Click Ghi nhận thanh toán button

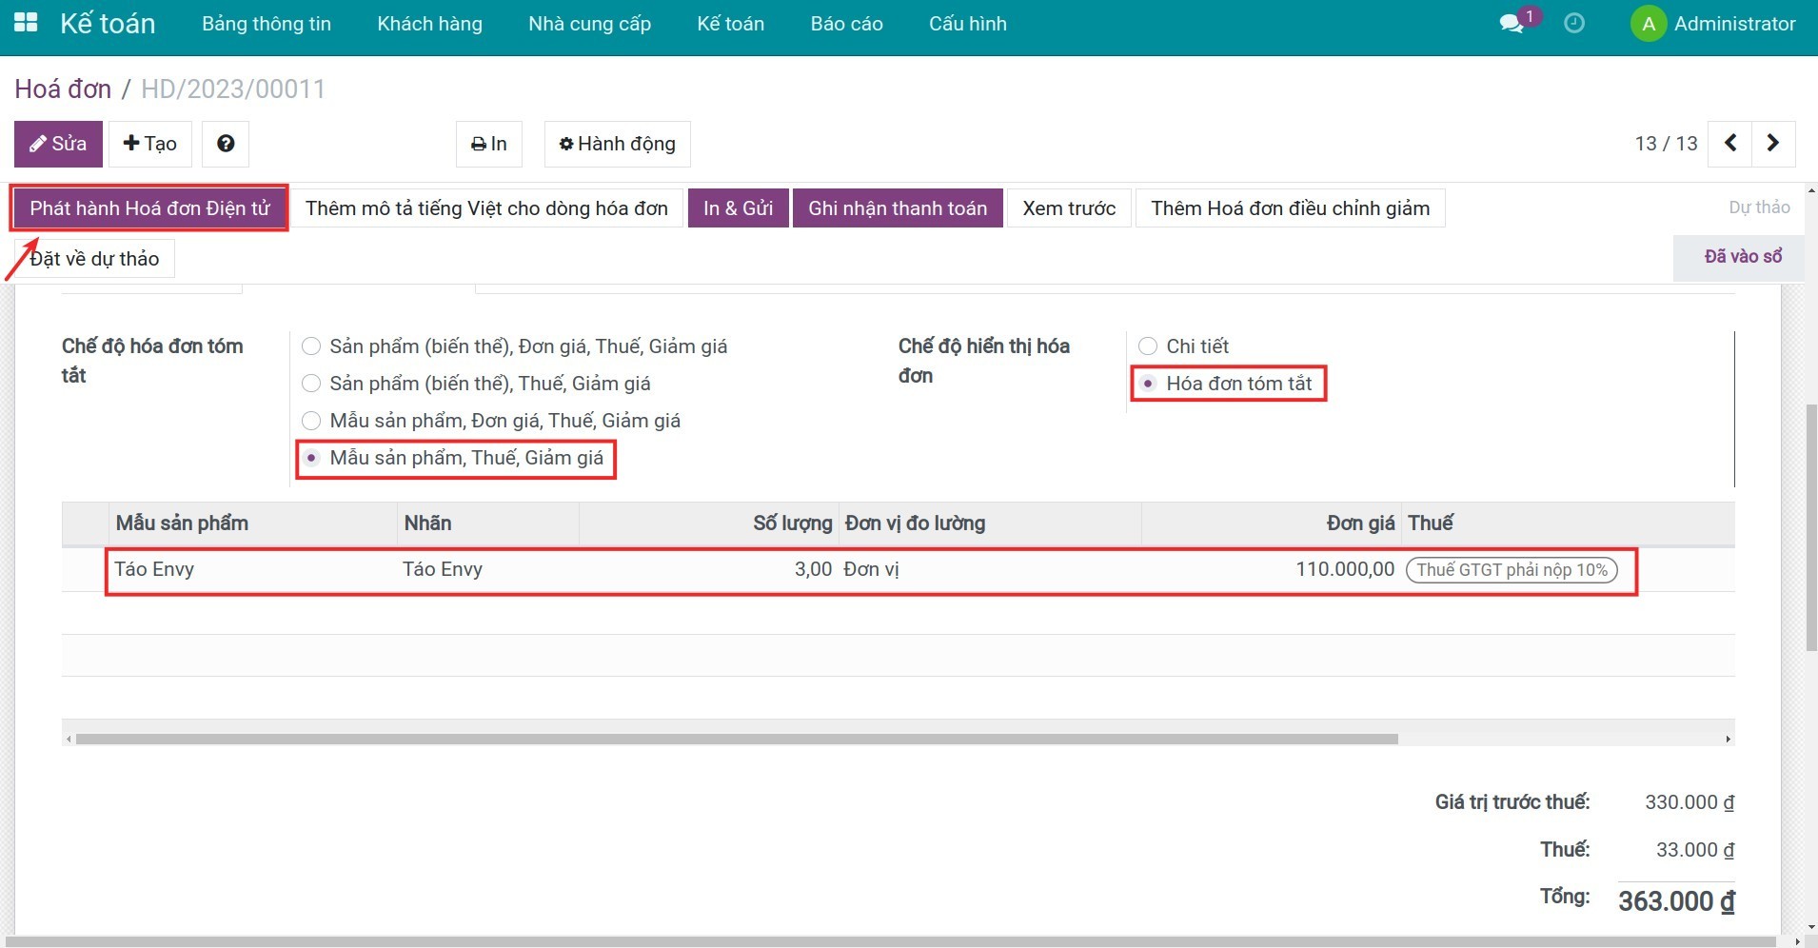click(898, 208)
